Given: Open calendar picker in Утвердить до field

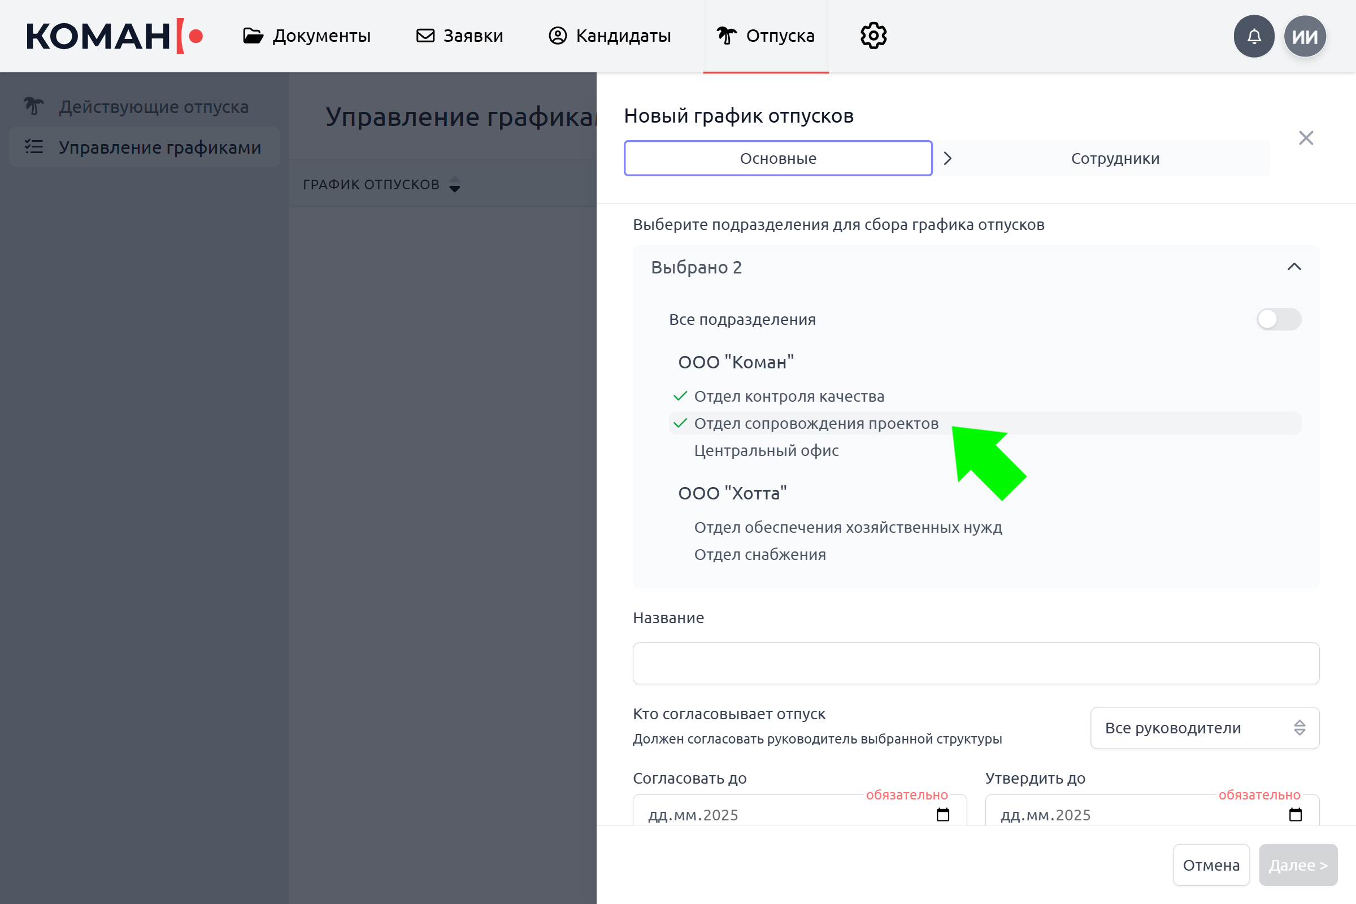Looking at the screenshot, I should 1295,815.
